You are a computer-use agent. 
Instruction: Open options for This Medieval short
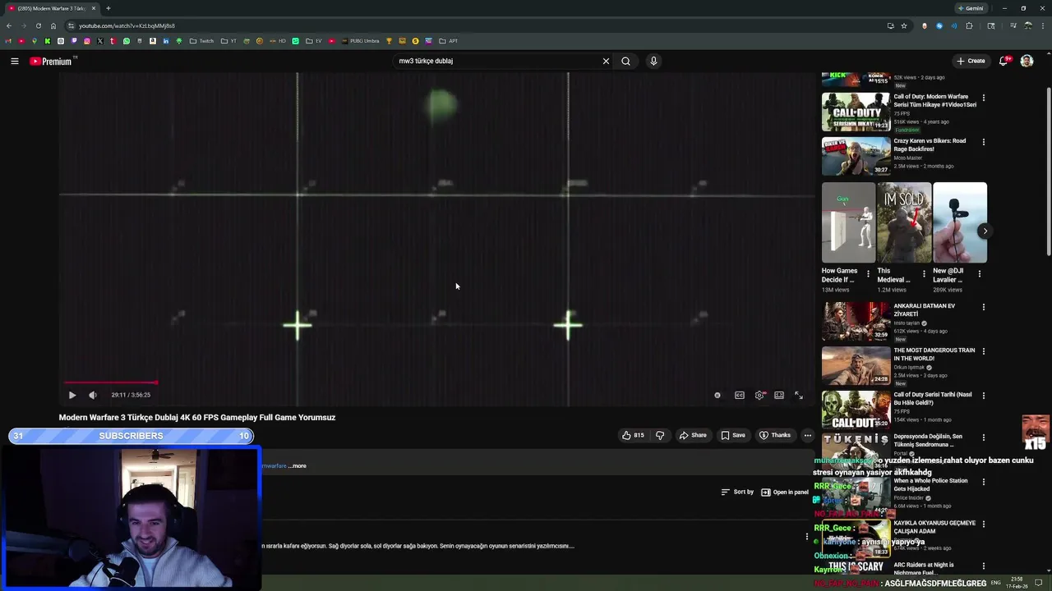(x=924, y=274)
